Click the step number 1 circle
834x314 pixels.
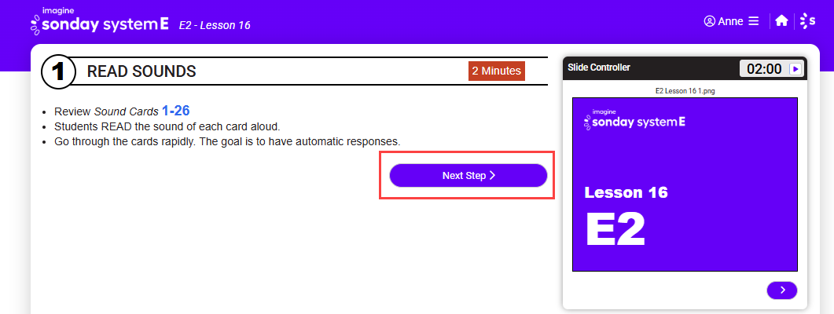(57, 71)
